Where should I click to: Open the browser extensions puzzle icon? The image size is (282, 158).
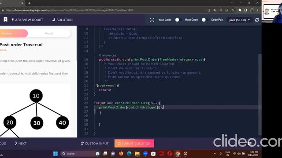pyautogui.click(x=240, y=10)
